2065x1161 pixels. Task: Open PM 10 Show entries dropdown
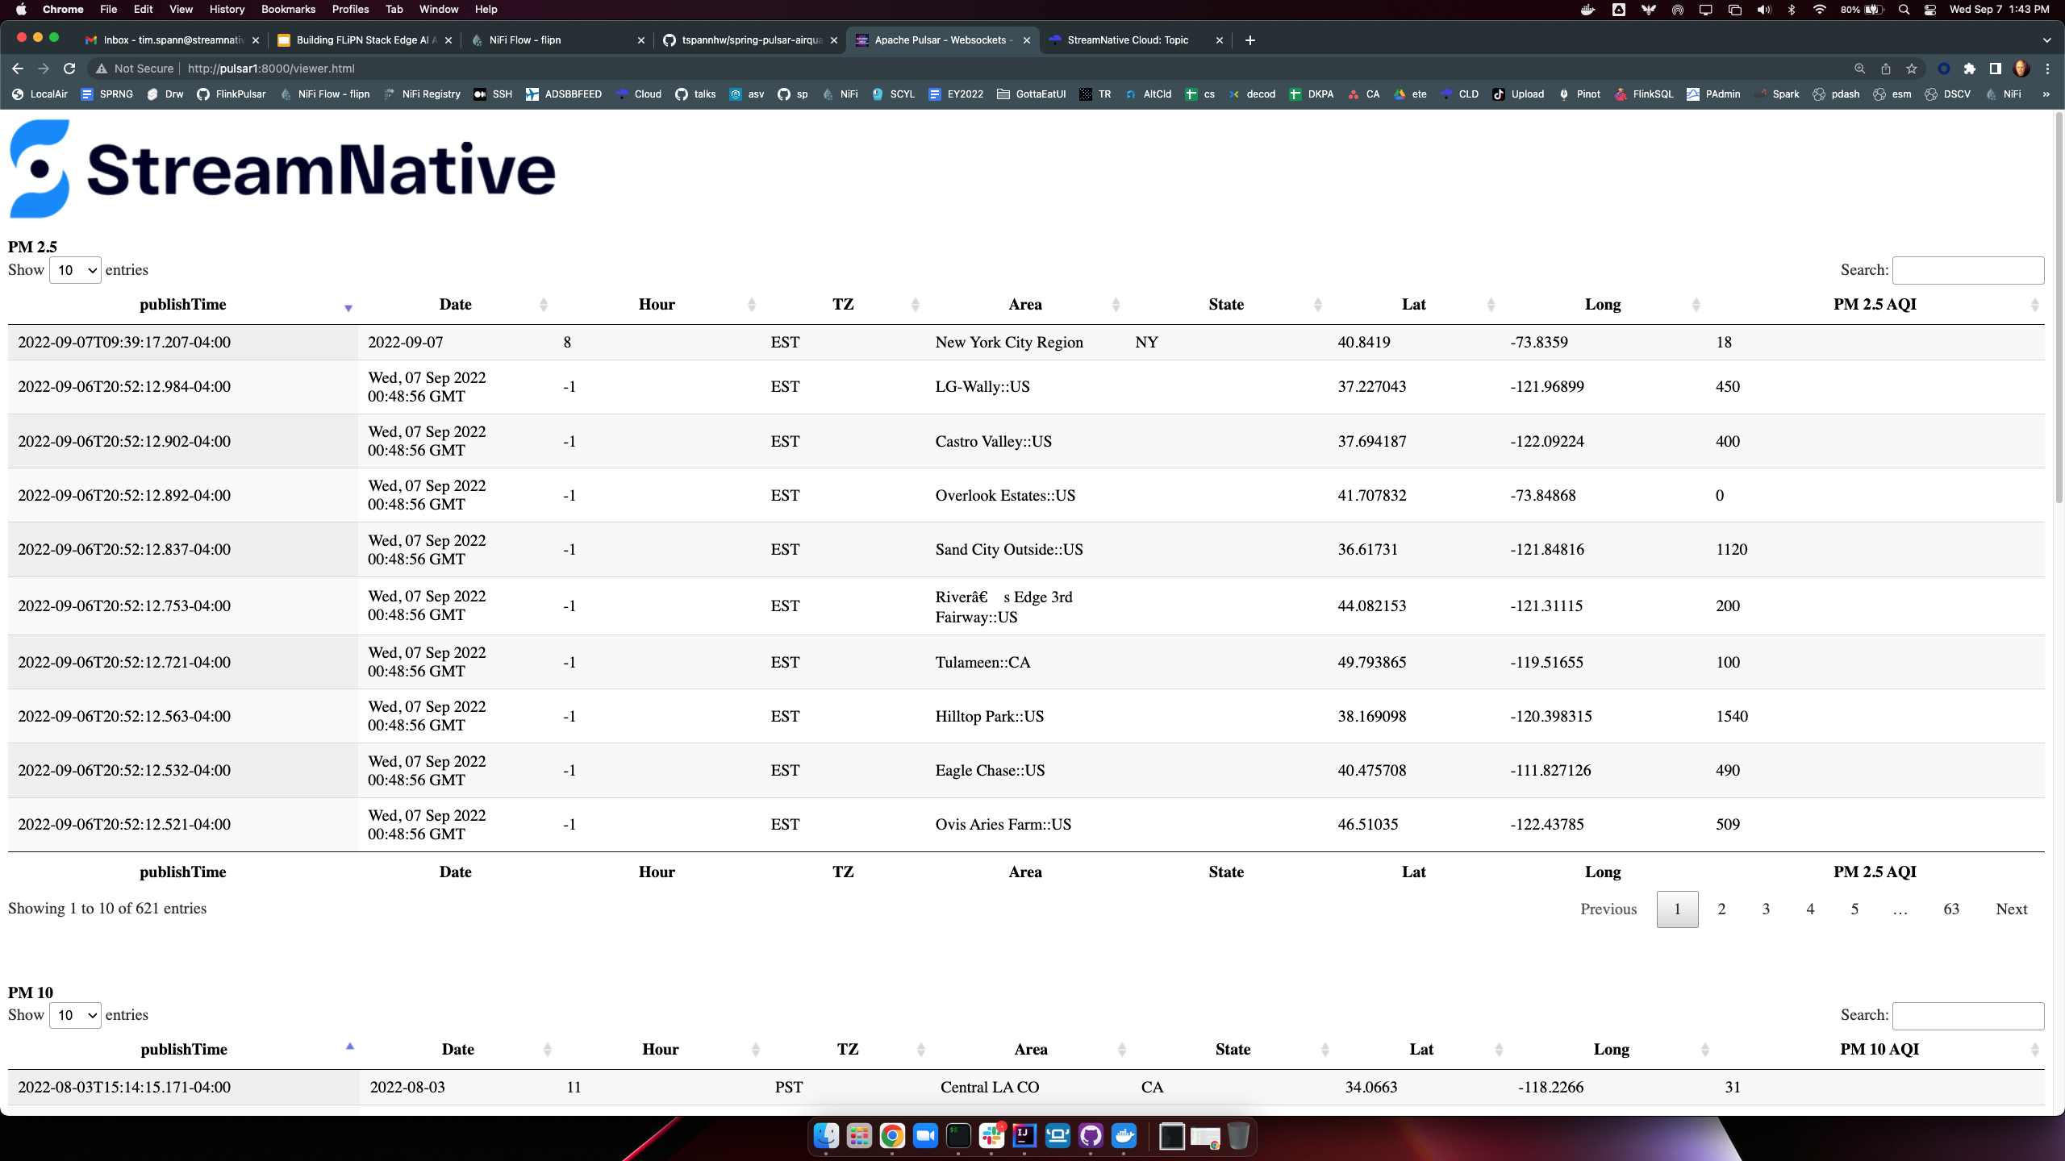(x=75, y=1015)
